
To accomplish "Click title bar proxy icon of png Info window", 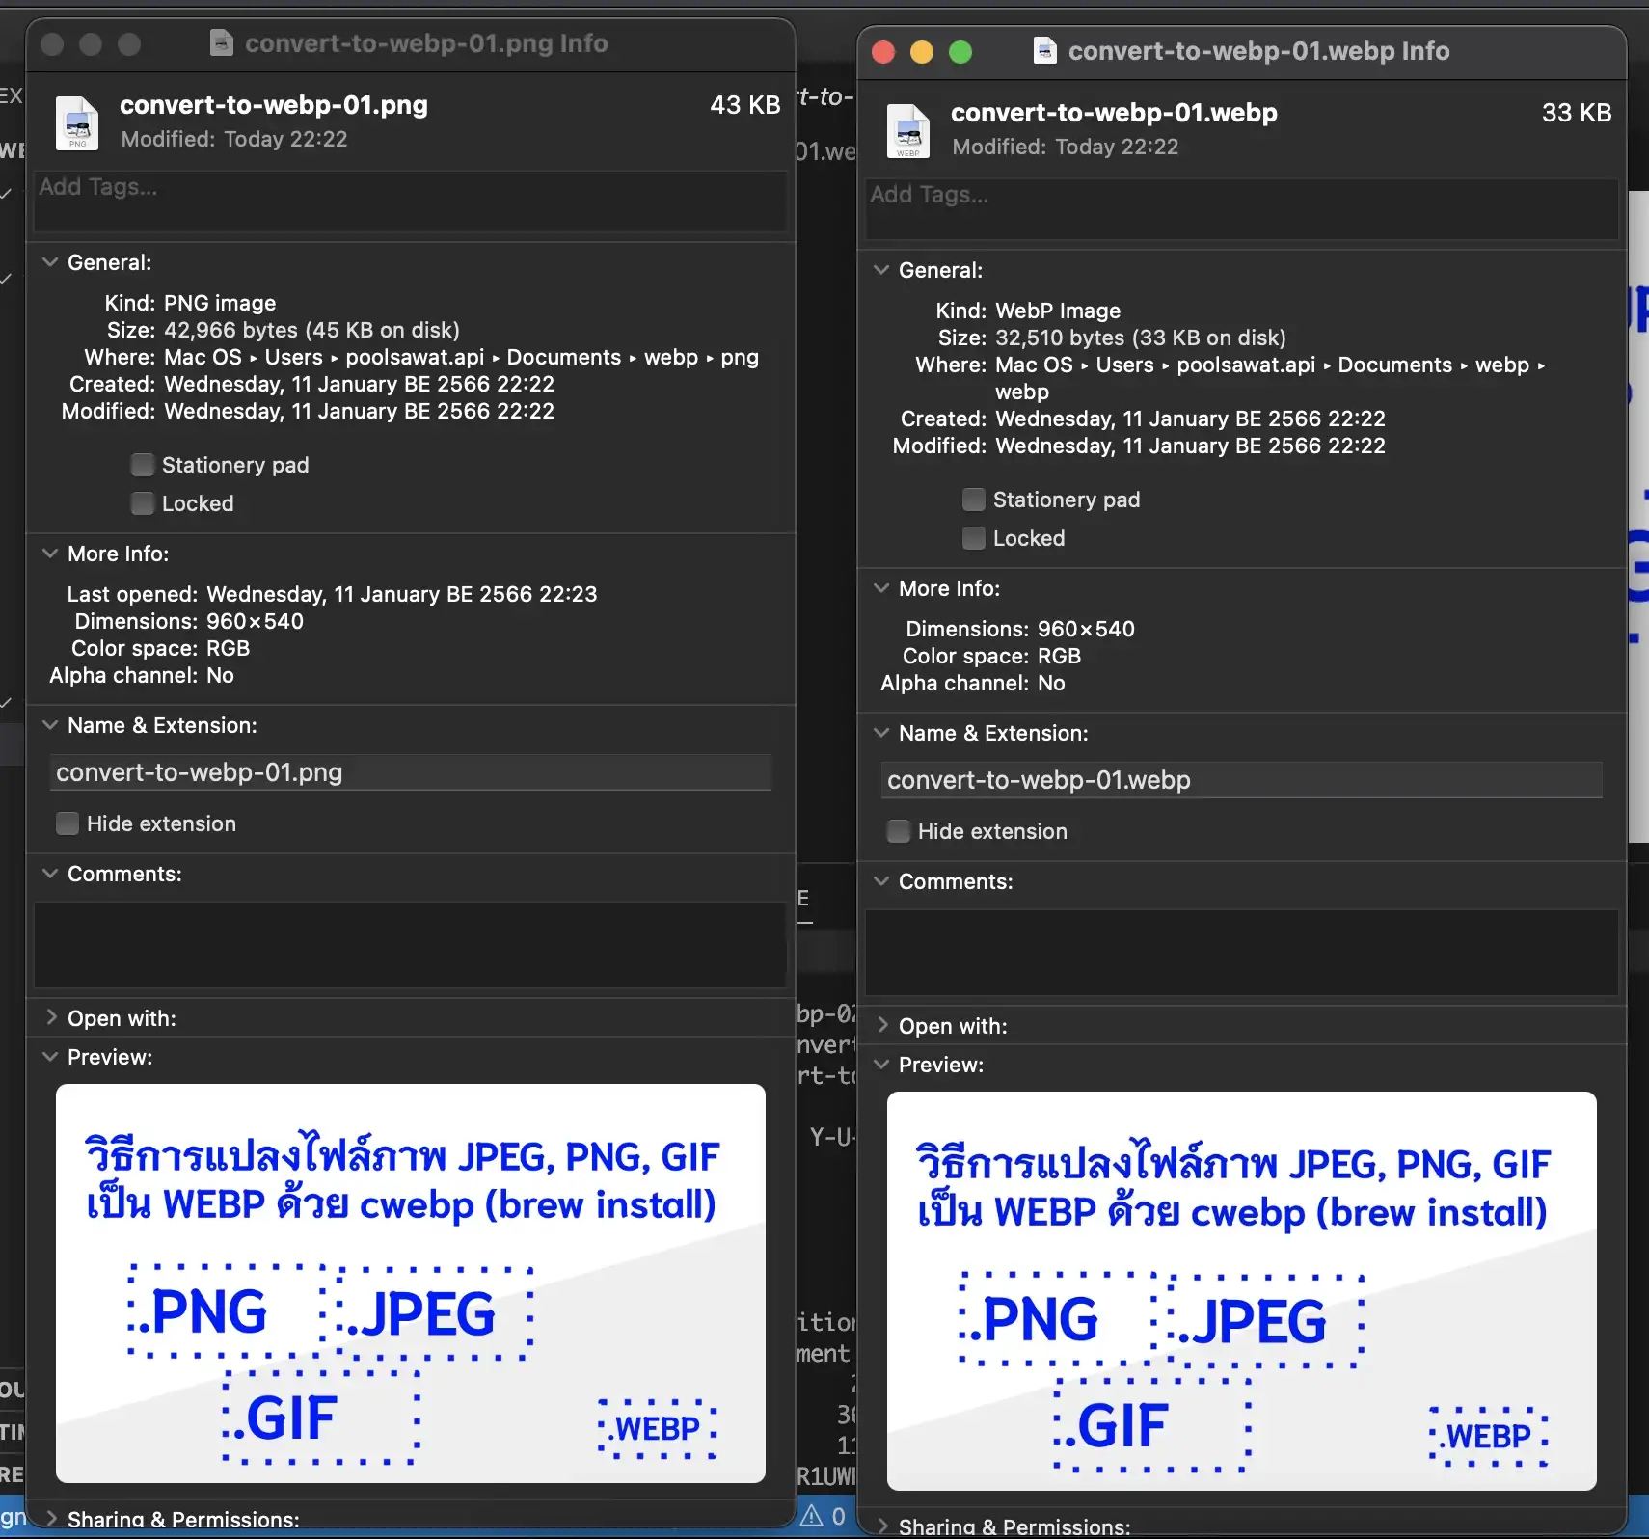I will (x=222, y=42).
